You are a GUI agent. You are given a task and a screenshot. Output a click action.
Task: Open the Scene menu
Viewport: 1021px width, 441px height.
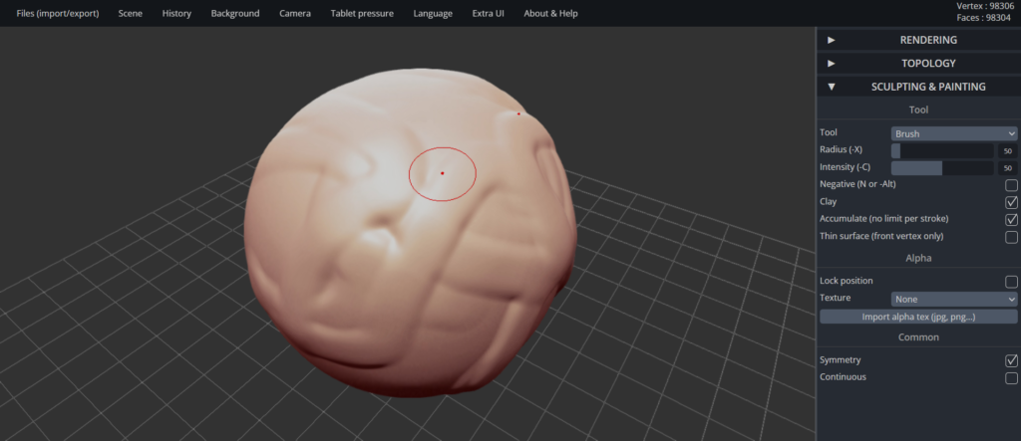click(x=130, y=14)
